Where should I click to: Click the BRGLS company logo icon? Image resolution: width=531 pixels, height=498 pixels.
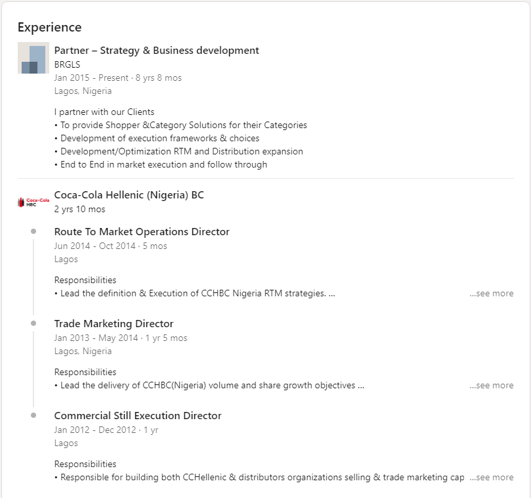33,58
